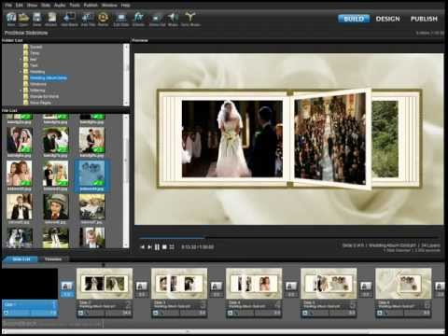Click the Music toolbar icon

(x=173, y=20)
